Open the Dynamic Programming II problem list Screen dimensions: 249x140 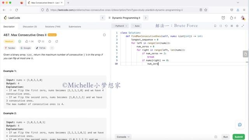point(124,18)
